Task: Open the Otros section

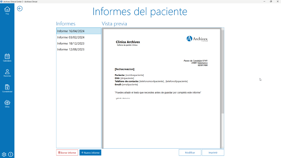Action: pos(7,103)
